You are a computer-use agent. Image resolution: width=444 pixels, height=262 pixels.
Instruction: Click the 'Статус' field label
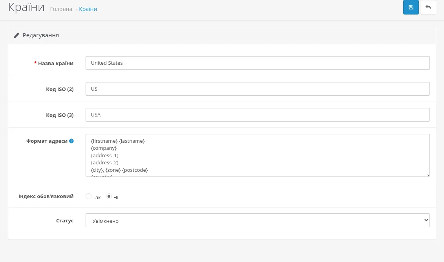[65, 221]
